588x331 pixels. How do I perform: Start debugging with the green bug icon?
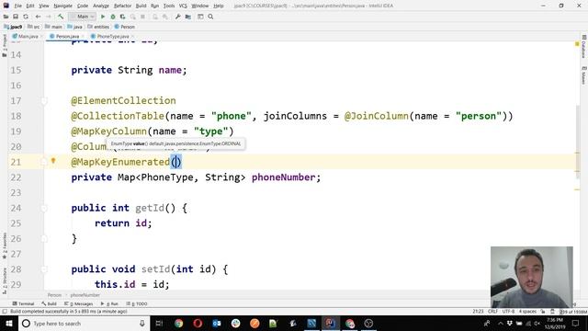(x=112, y=17)
